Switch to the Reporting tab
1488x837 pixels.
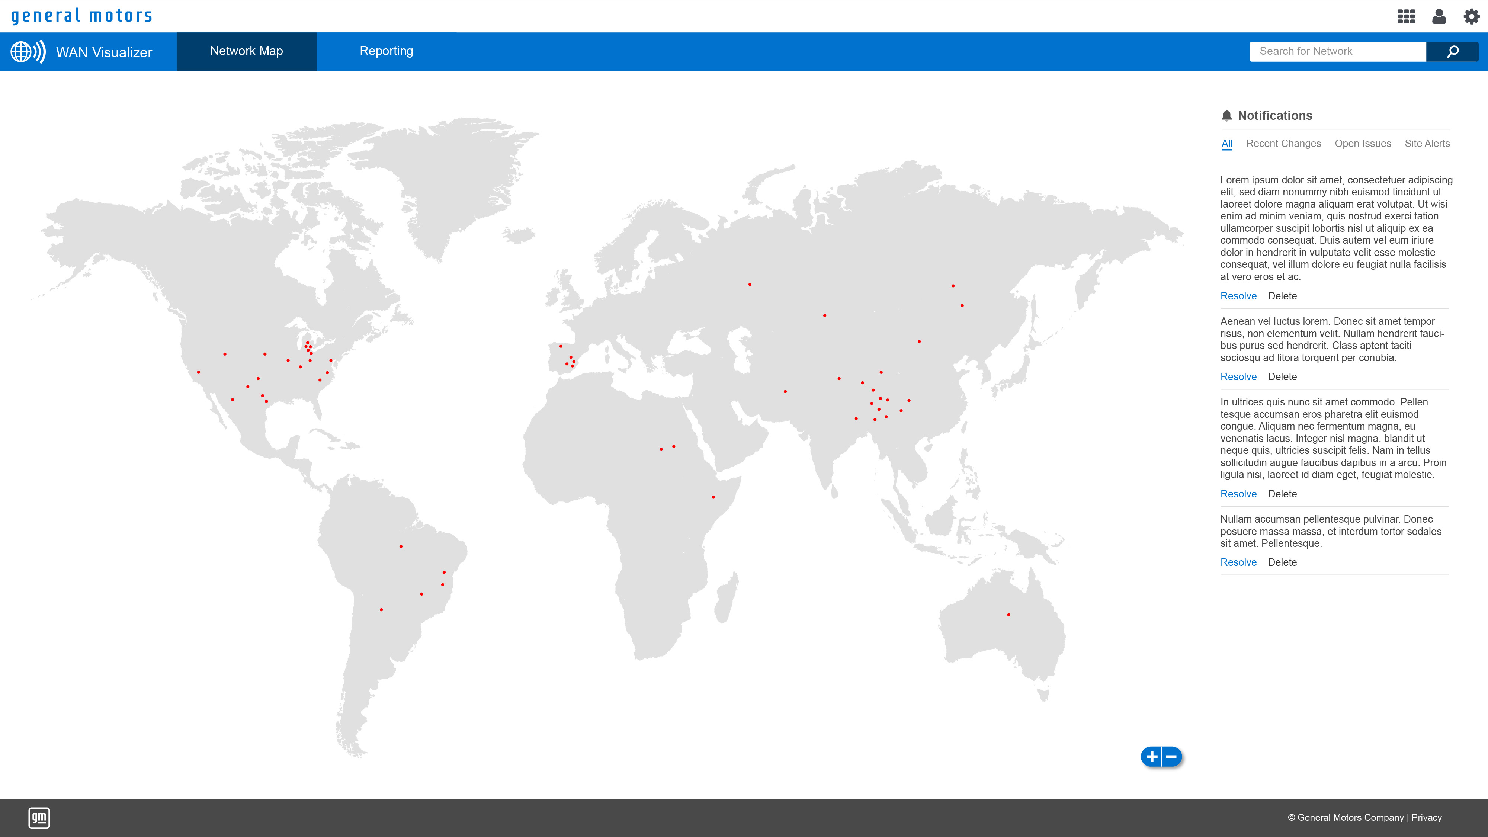click(x=387, y=51)
